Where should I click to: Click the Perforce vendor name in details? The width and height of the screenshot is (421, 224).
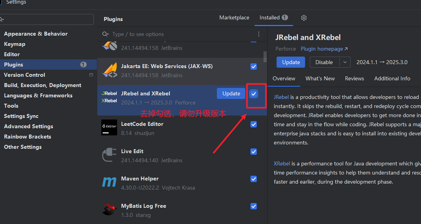tap(285, 49)
